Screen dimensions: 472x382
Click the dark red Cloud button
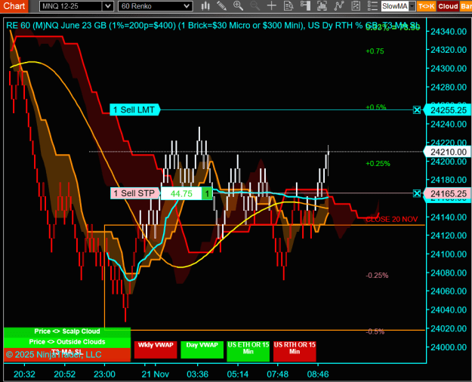tap(448, 6)
